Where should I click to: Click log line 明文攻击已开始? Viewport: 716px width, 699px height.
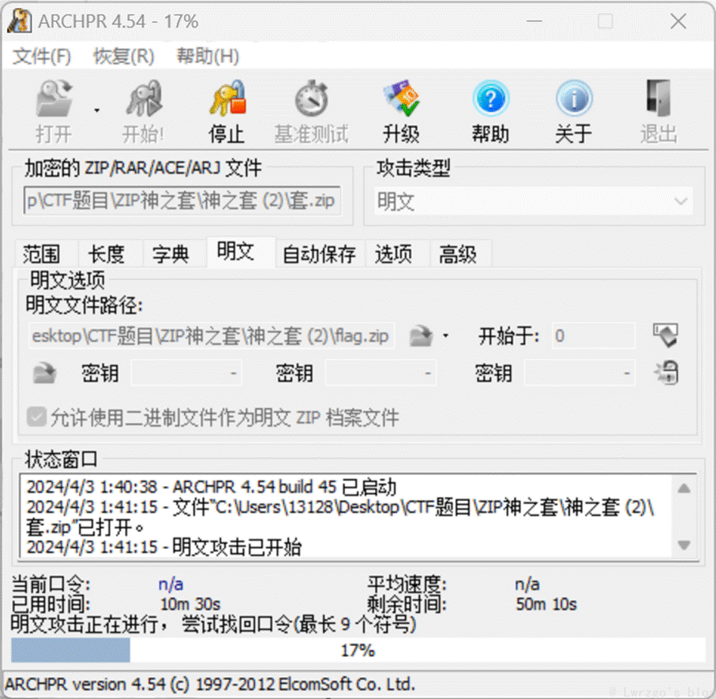(164, 547)
